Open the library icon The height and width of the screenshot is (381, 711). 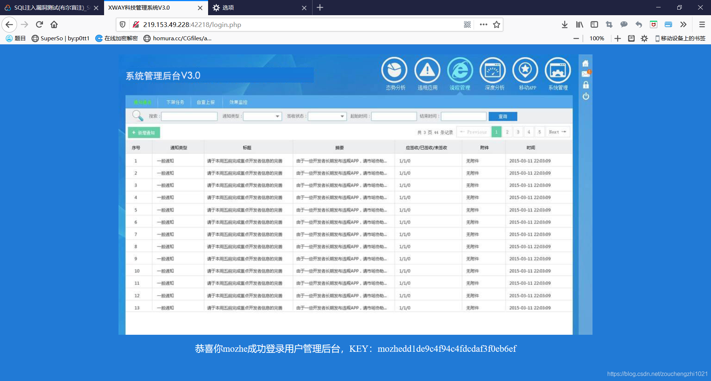pyautogui.click(x=580, y=24)
